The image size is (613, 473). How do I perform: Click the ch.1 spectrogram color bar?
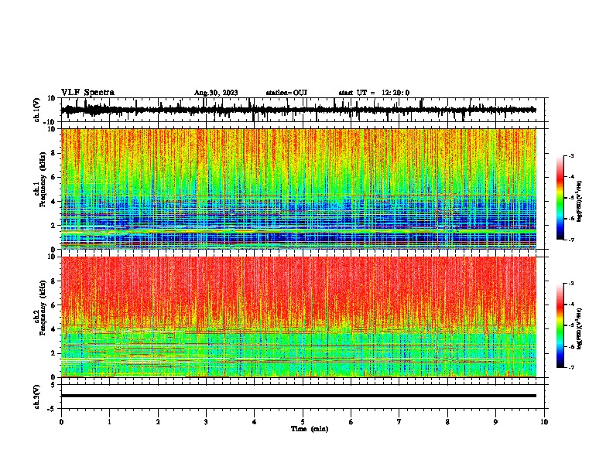point(560,198)
